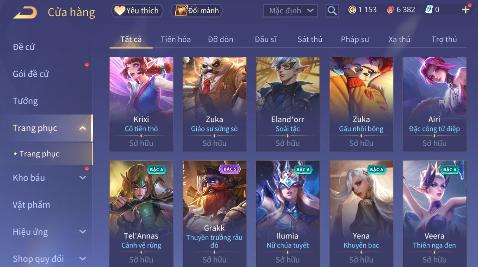Expand the Kho báu sidebar section
This screenshot has width=478, height=267.
coord(82,178)
